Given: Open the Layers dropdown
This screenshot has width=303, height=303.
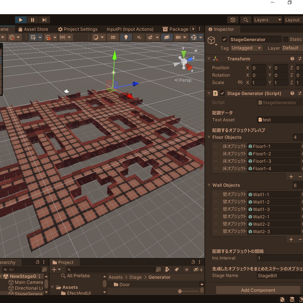Looking at the screenshot, I should point(267,20).
